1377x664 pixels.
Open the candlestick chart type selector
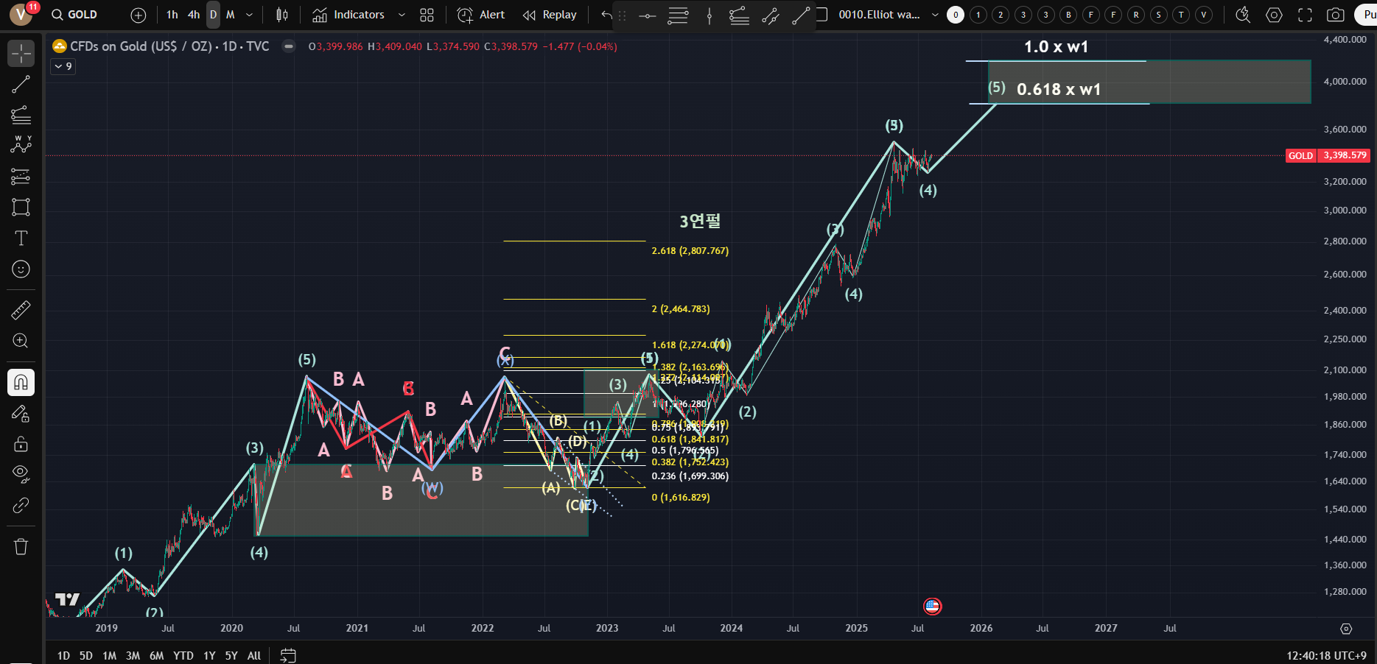[x=281, y=15]
